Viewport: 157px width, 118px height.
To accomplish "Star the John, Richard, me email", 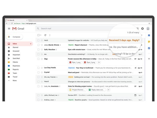I will tap(42, 95).
